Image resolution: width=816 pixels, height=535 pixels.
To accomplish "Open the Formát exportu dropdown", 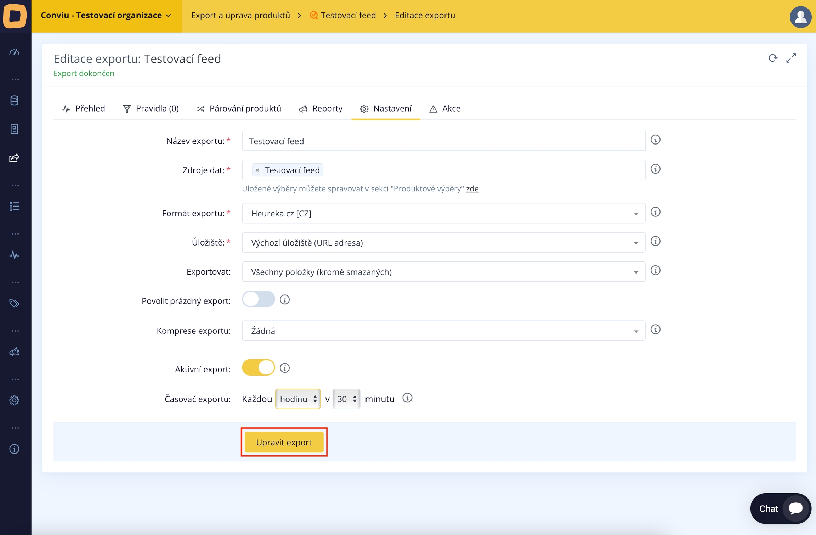I will click(443, 214).
